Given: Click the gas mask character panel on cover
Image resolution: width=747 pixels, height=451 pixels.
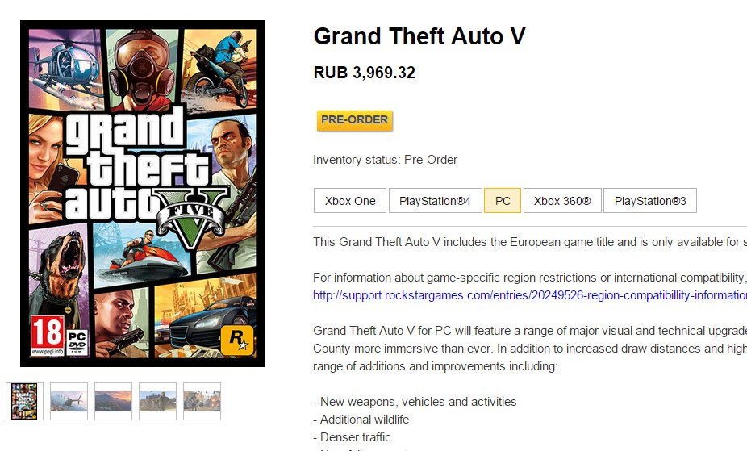Looking at the screenshot, I should point(141,69).
